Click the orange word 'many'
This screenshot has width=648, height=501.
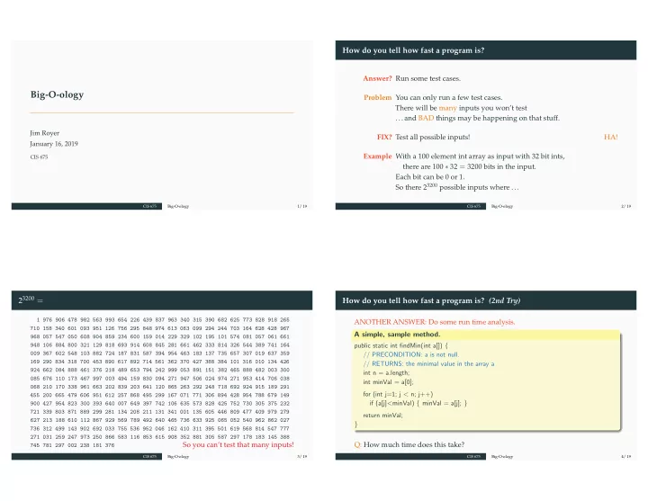[x=447, y=108]
